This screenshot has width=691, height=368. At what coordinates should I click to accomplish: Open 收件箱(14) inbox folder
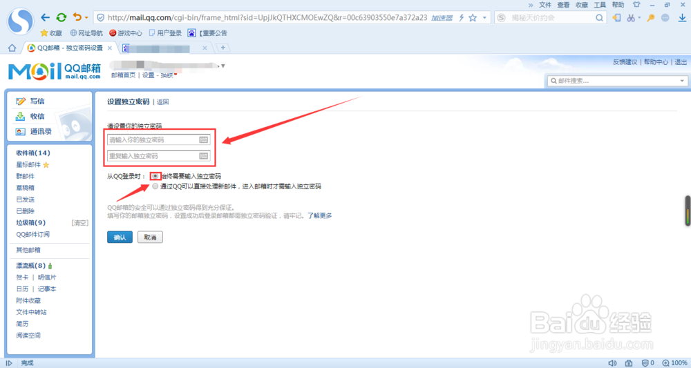(x=33, y=153)
